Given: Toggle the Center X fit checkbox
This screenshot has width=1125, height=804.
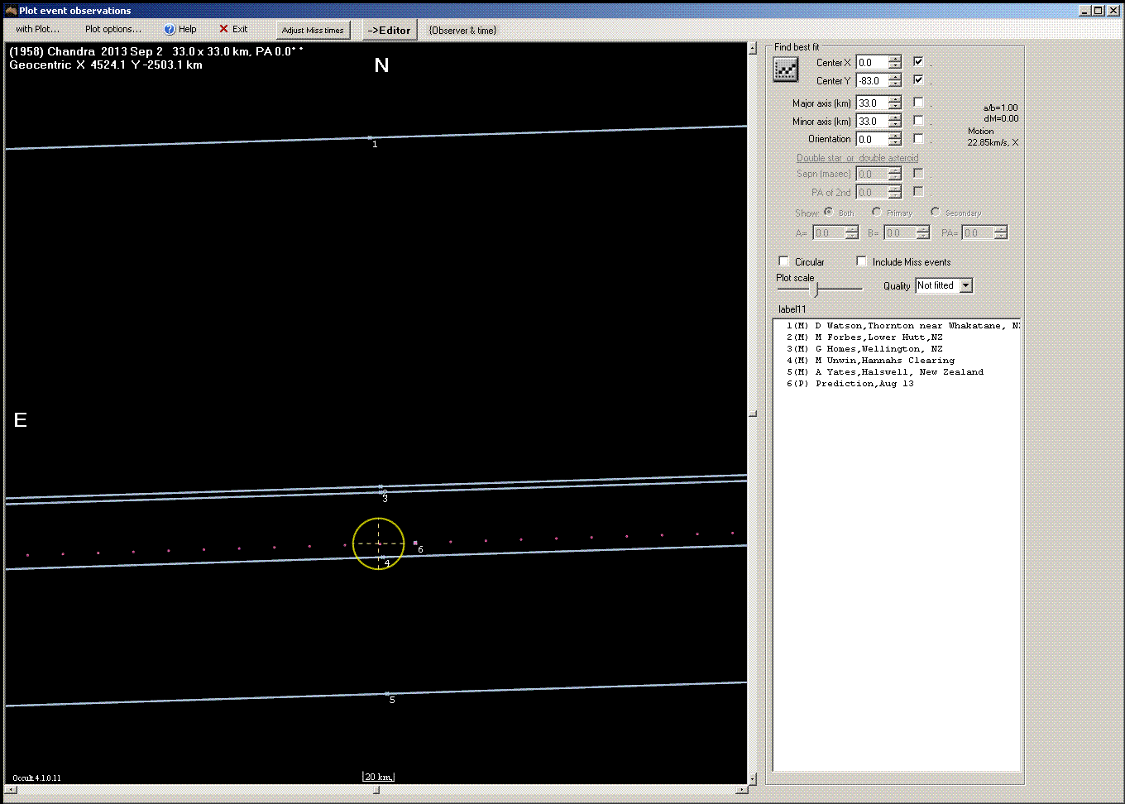Looking at the screenshot, I should coord(918,62).
